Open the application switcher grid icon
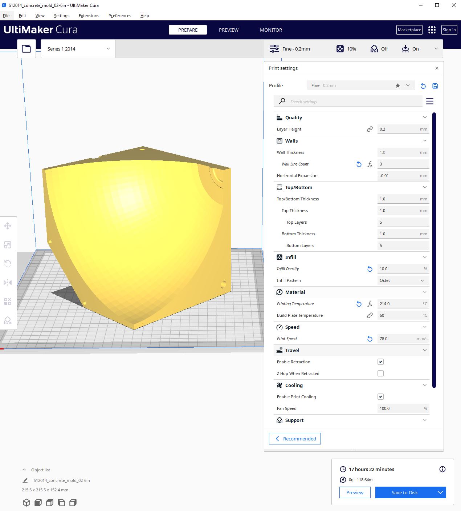Image resolution: width=461 pixels, height=511 pixels. [x=432, y=30]
